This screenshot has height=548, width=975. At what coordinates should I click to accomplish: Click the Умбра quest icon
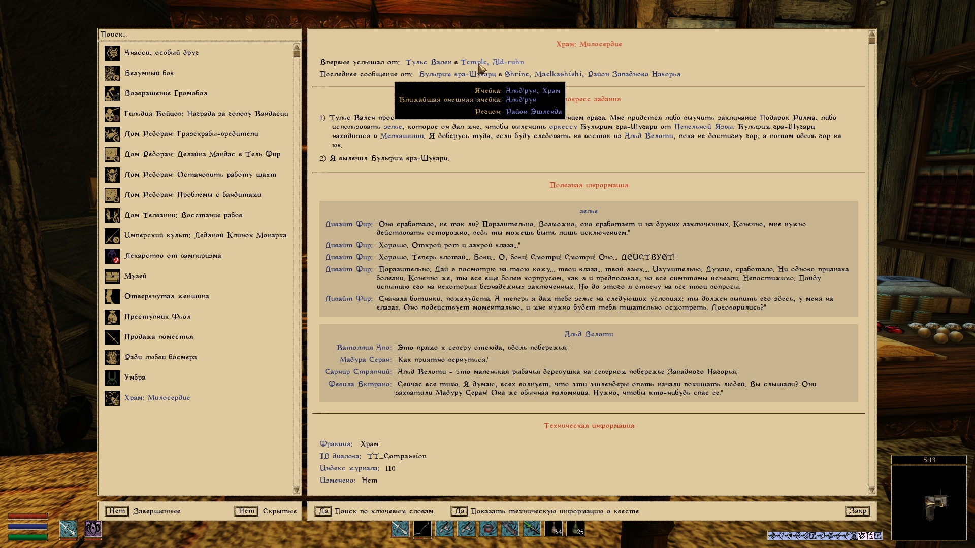coord(112,378)
